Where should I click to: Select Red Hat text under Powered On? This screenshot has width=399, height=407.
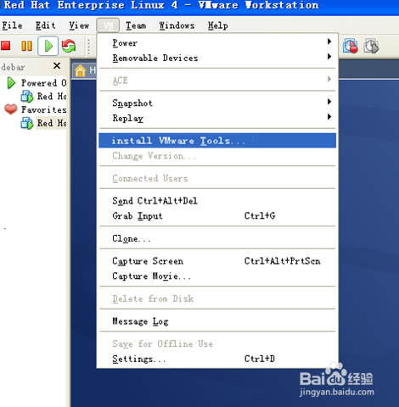pyautogui.click(x=52, y=97)
